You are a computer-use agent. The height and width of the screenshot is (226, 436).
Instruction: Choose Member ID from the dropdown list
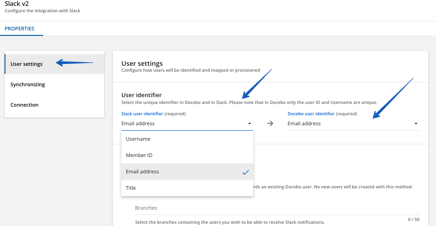(187, 155)
